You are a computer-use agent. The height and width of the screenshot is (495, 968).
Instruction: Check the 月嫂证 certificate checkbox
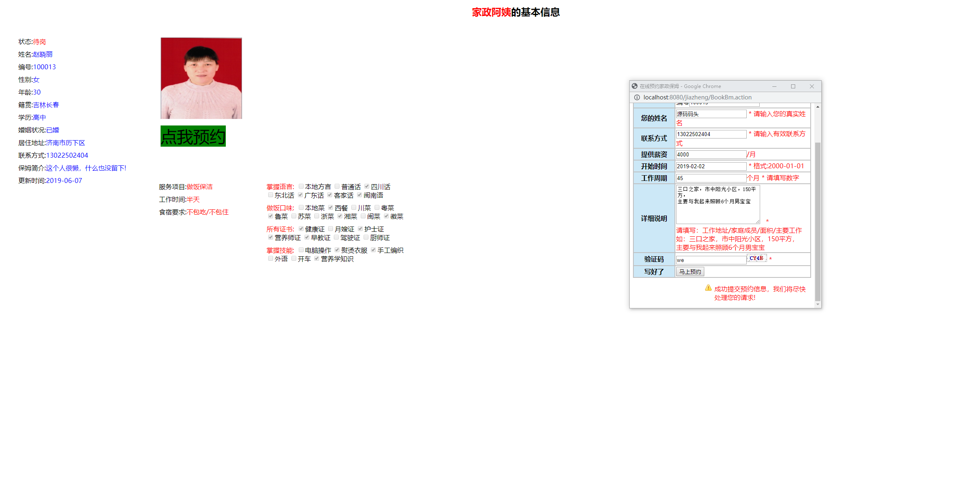click(330, 229)
